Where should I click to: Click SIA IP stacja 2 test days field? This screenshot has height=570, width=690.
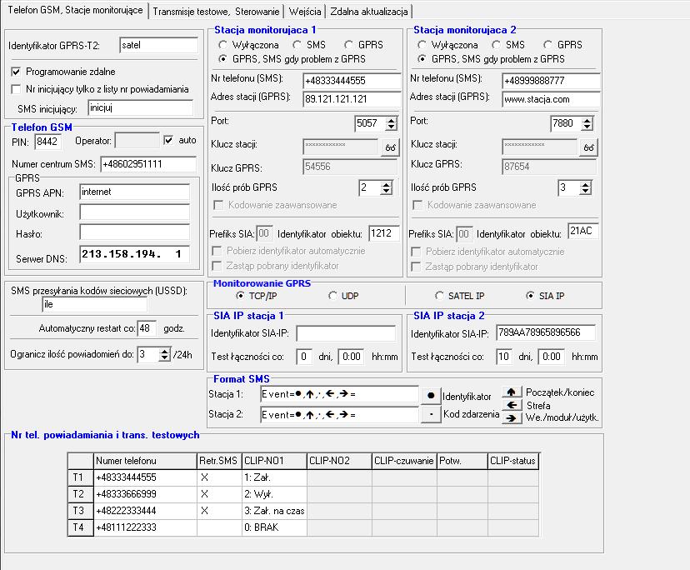[x=503, y=357]
